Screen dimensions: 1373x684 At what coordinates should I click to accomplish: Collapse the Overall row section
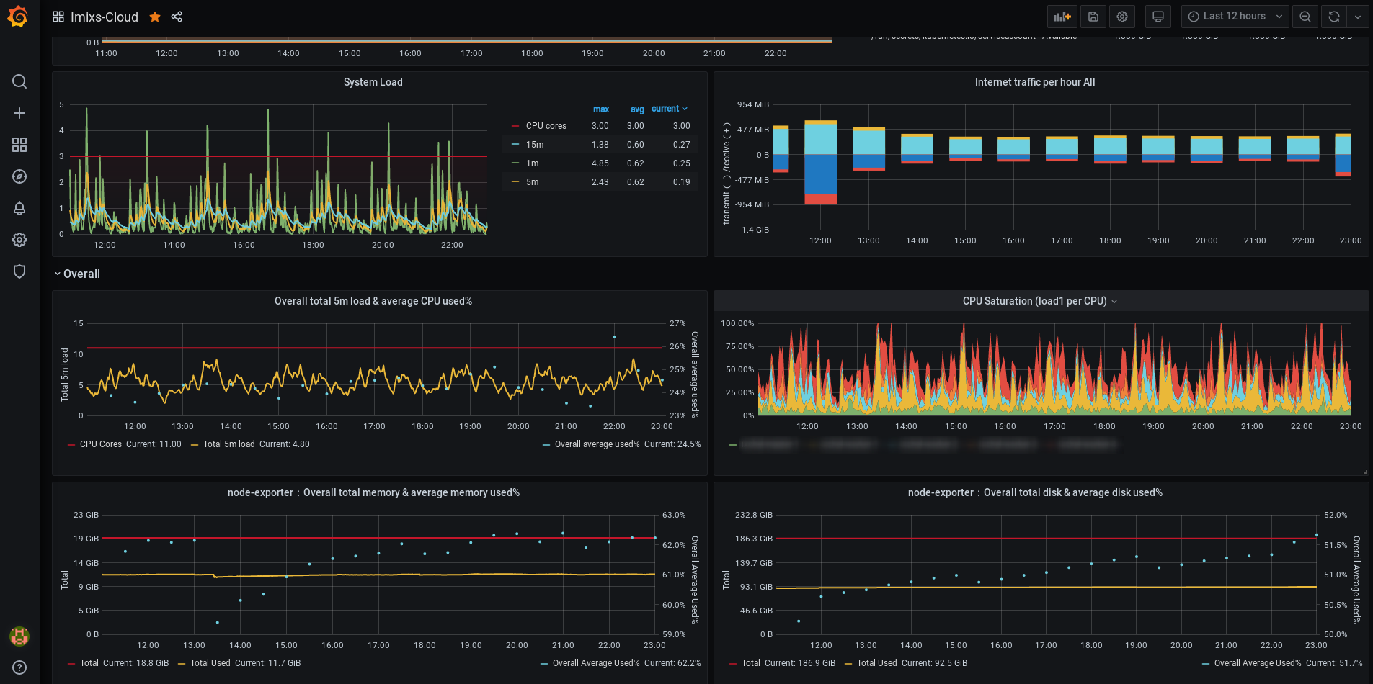77,274
